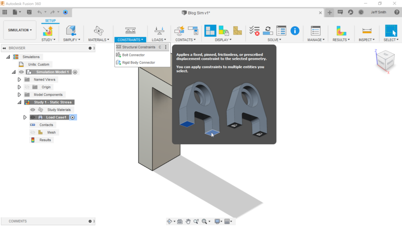
Task: Click the Simplify tool icon
Action: tap(71, 31)
